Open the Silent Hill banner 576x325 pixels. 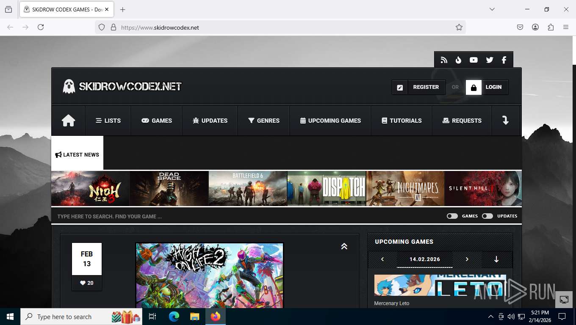point(483,188)
